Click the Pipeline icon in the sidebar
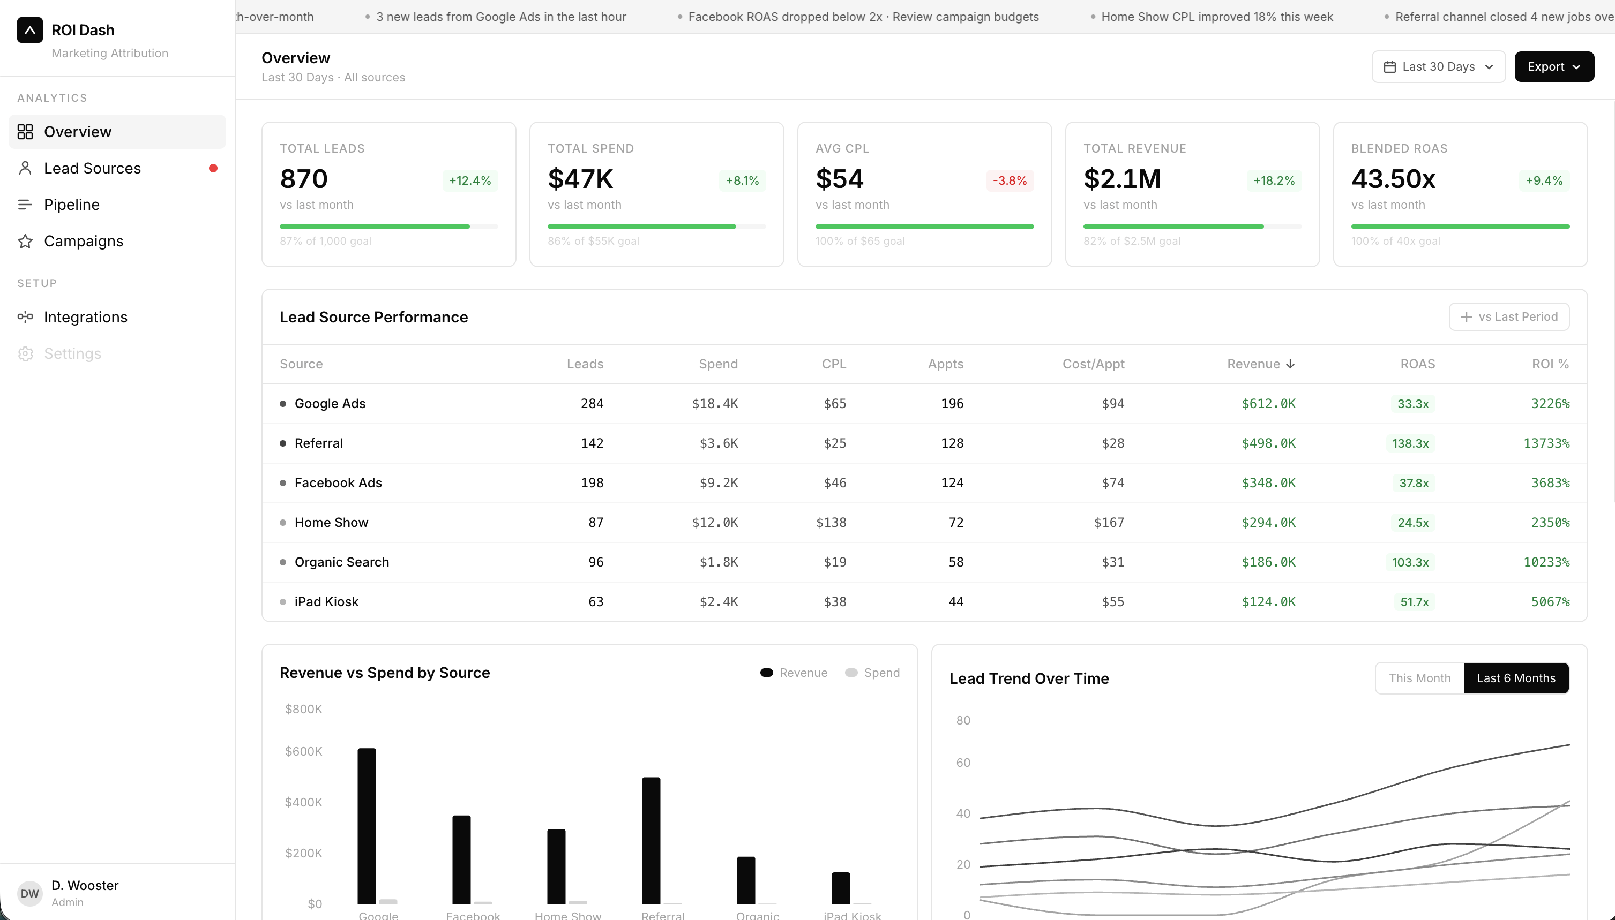This screenshot has width=1615, height=920. point(25,204)
